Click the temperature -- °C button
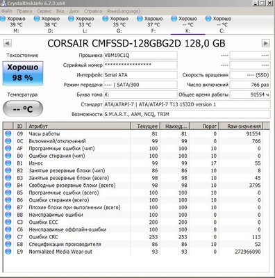The width and height of the screenshot is (275, 278). pos(23,108)
